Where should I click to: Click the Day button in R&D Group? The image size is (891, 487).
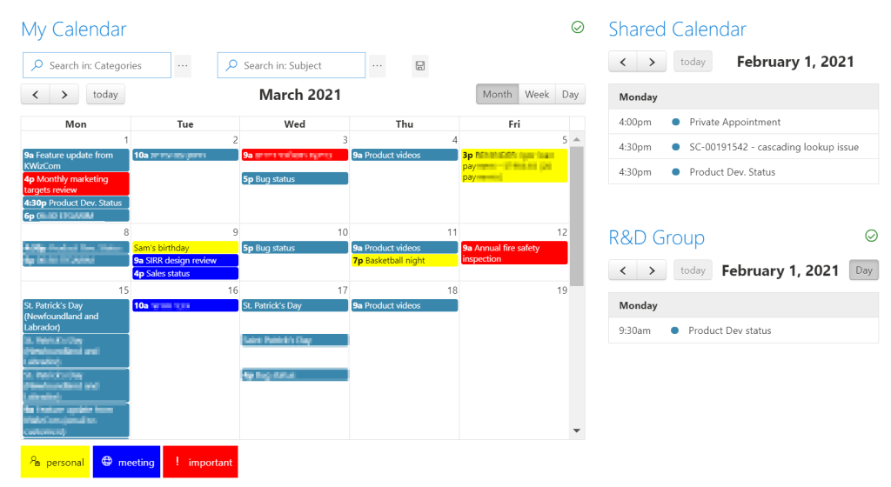pyautogui.click(x=864, y=270)
